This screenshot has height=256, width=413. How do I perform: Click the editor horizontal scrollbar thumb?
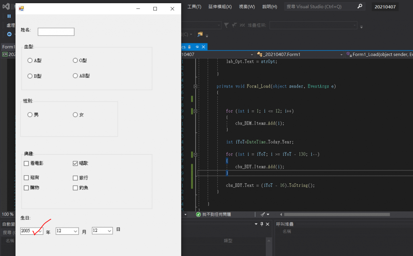[x=337, y=215]
